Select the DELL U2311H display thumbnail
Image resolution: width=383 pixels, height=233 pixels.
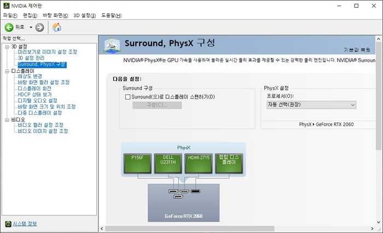pyautogui.click(x=168, y=164)
